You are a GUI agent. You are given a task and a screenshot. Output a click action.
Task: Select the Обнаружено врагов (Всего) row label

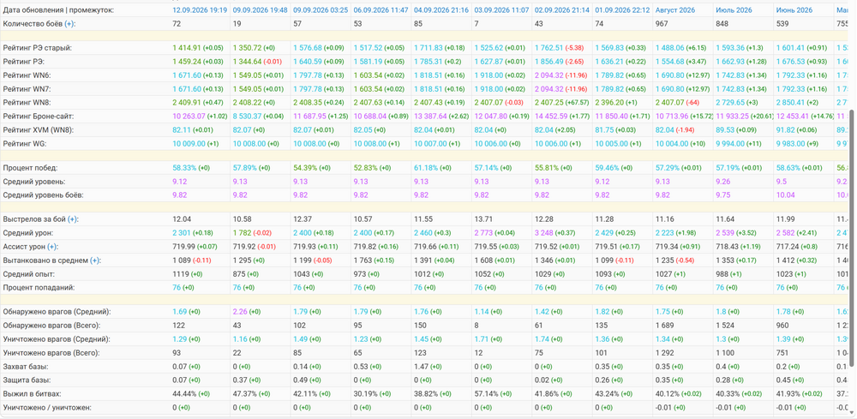pos(53,325)
